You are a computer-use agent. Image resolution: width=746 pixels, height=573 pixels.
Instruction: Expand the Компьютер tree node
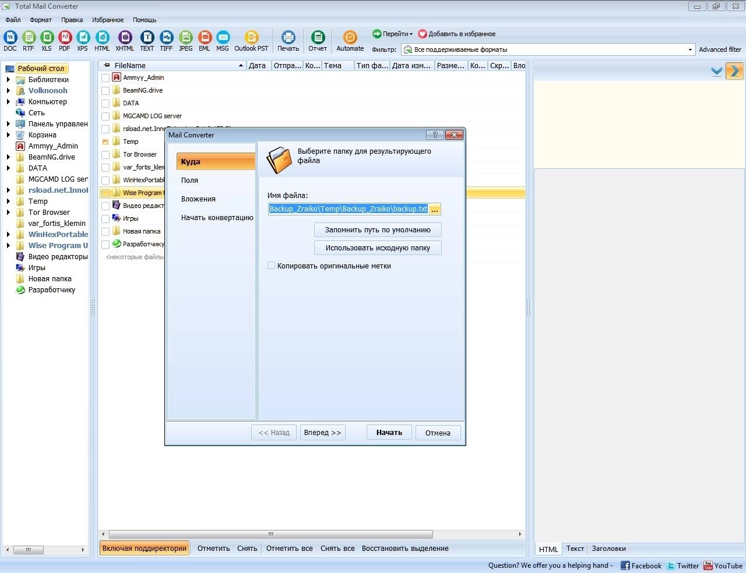click(x=8, y=102)
